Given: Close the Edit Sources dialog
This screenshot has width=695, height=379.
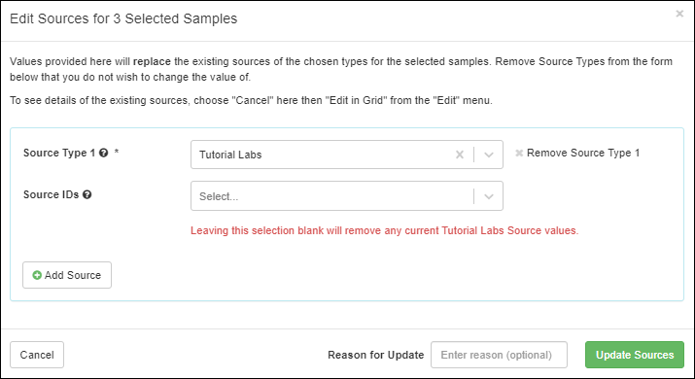Looking at the screenshot, I should coord(679,14).
